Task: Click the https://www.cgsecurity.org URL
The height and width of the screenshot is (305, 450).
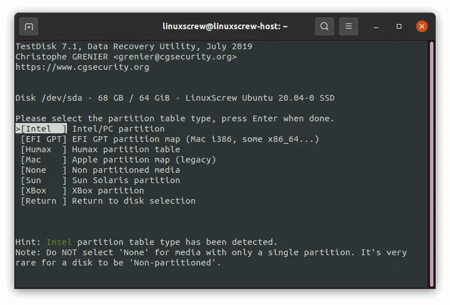Action: click(82, 67)
